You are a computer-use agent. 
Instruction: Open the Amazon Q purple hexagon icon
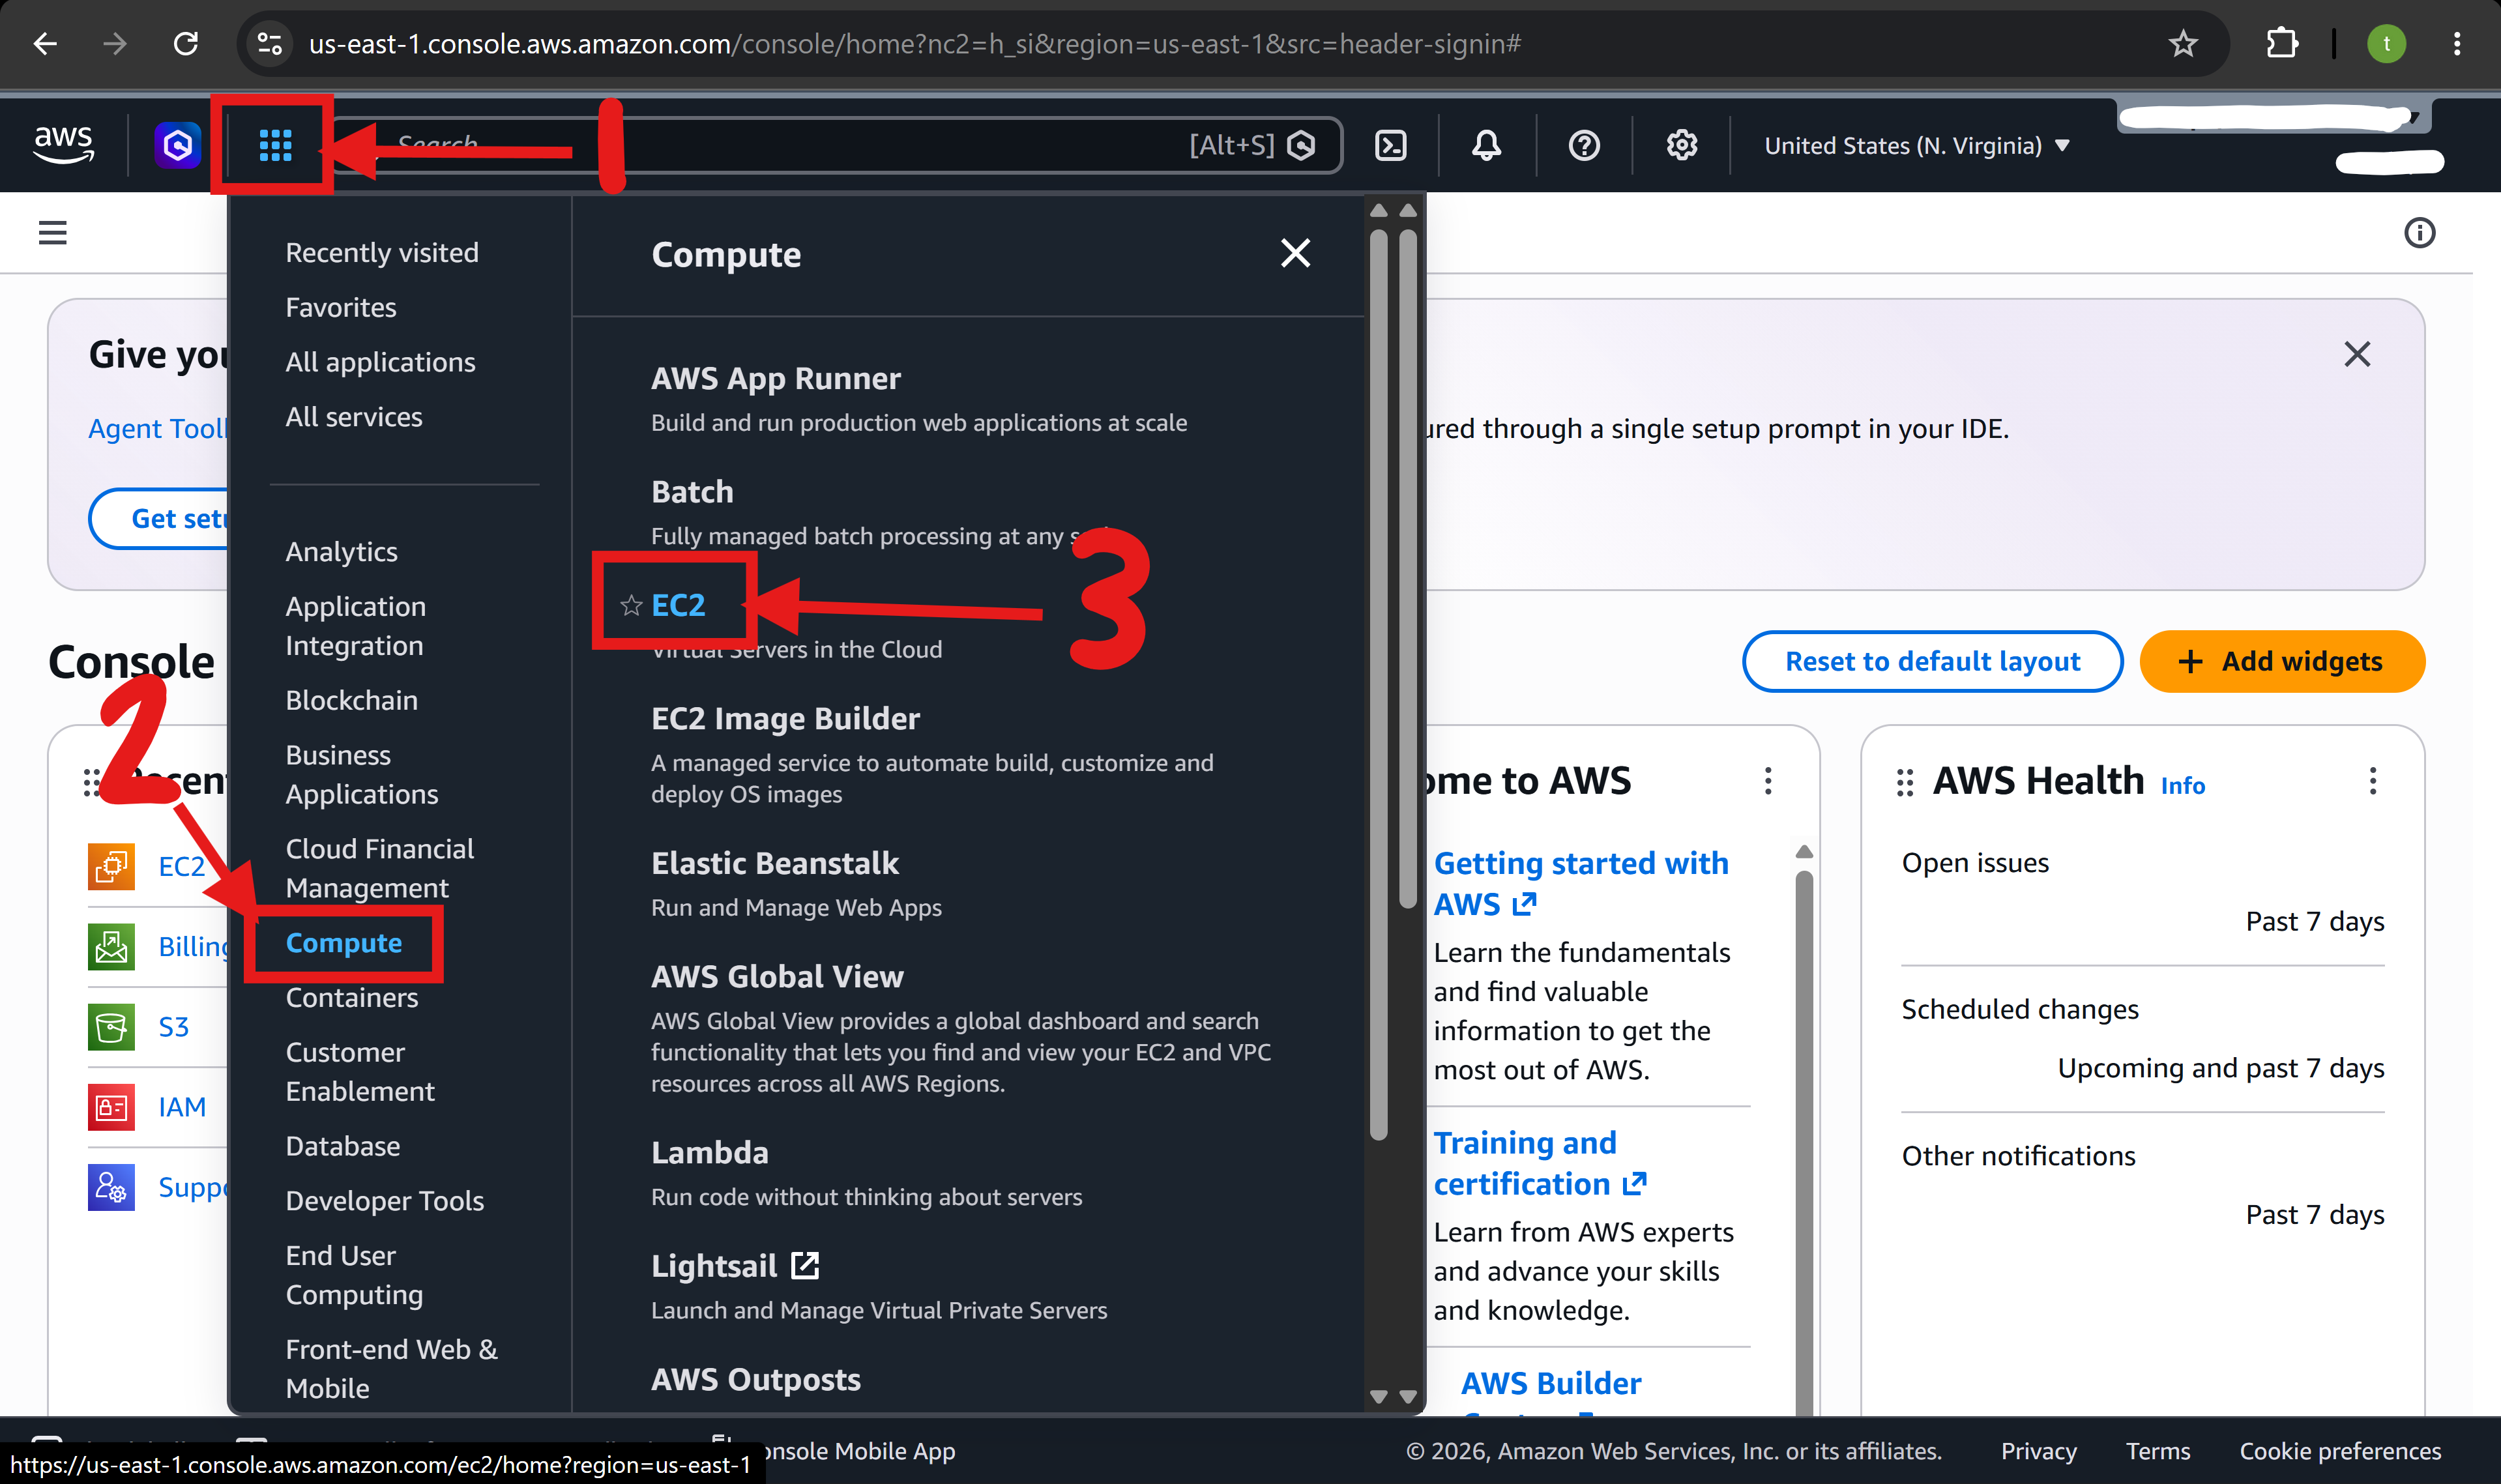178,146
